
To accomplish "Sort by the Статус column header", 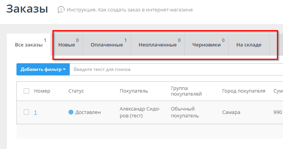I will 76,91.
